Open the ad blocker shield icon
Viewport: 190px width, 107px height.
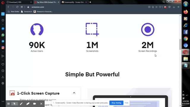click(153, 7)
